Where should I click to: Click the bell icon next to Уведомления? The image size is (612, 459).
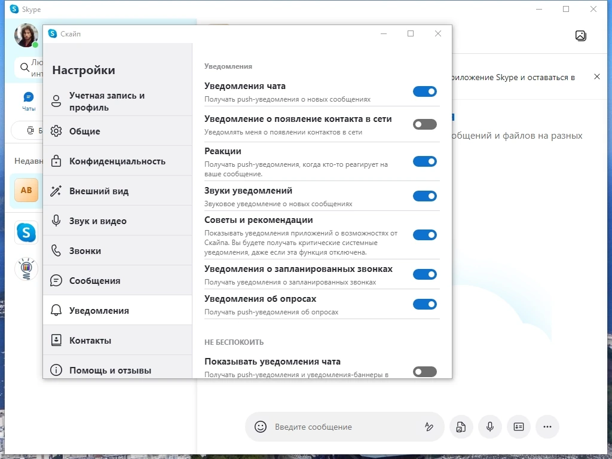tap(56, 310)
